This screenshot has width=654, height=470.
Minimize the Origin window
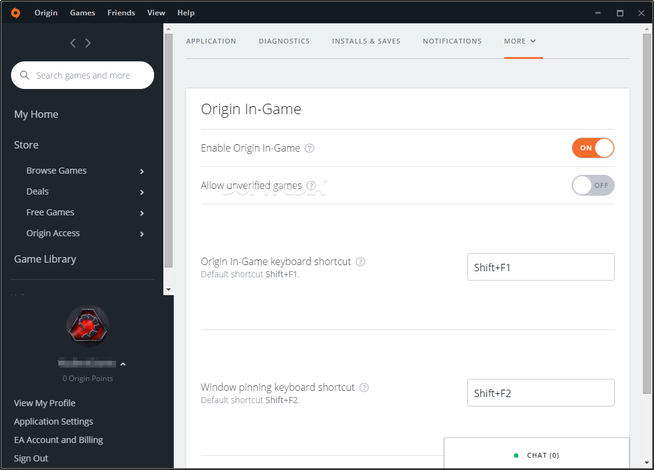pyautogui.click(x=598, y=13)
